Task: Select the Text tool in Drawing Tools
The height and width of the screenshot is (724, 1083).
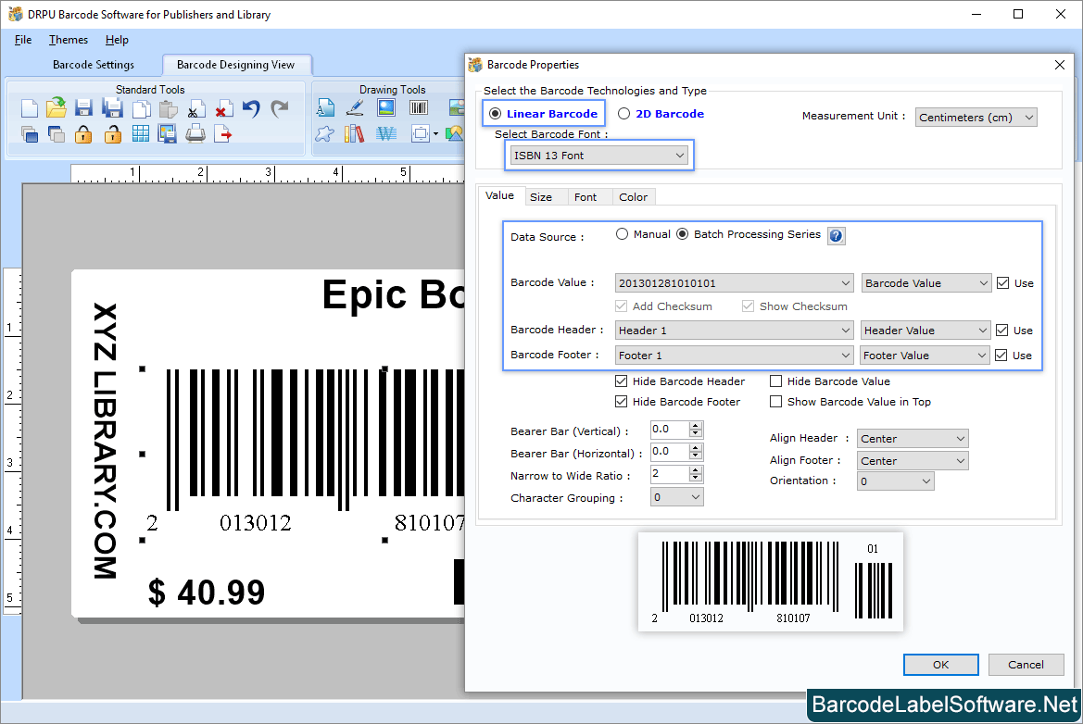Action: [x=325, y=108]
